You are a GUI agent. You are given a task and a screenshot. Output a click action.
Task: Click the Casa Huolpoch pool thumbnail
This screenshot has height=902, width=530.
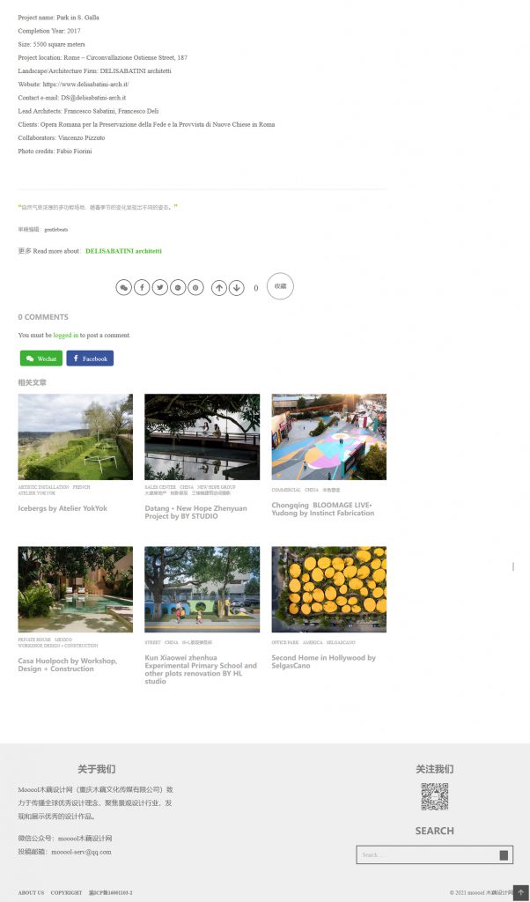coord(76,589)
